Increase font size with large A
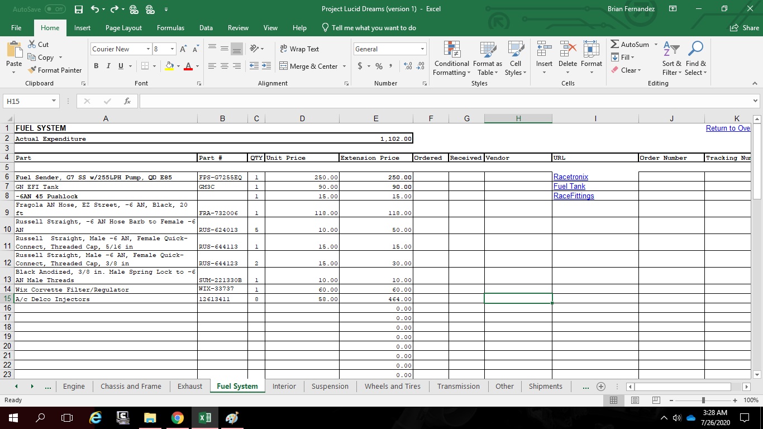Image resolution: width=763 pixels, height=429 pixels. (184, 49)
